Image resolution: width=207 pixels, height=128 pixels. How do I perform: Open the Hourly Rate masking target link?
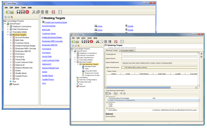(47, 56)
